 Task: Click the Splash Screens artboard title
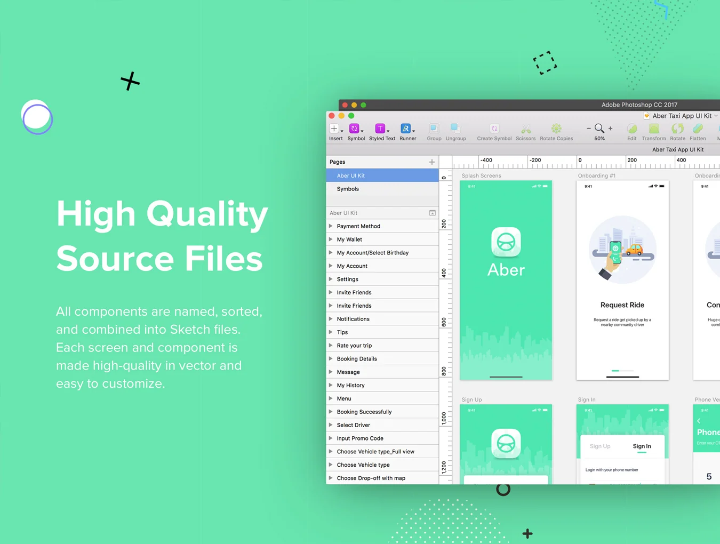coord(481,175)
